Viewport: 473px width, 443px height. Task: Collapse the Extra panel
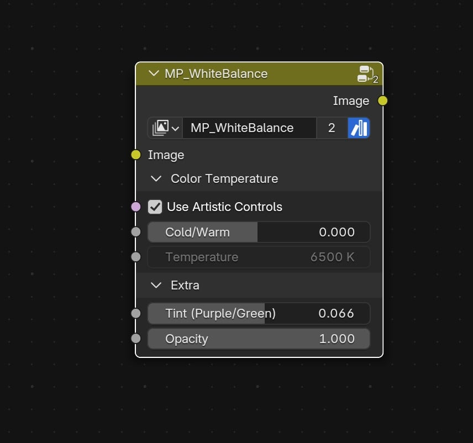[x=156, y=285]
